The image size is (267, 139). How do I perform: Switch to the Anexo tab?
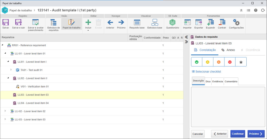(x=228, y=50)
